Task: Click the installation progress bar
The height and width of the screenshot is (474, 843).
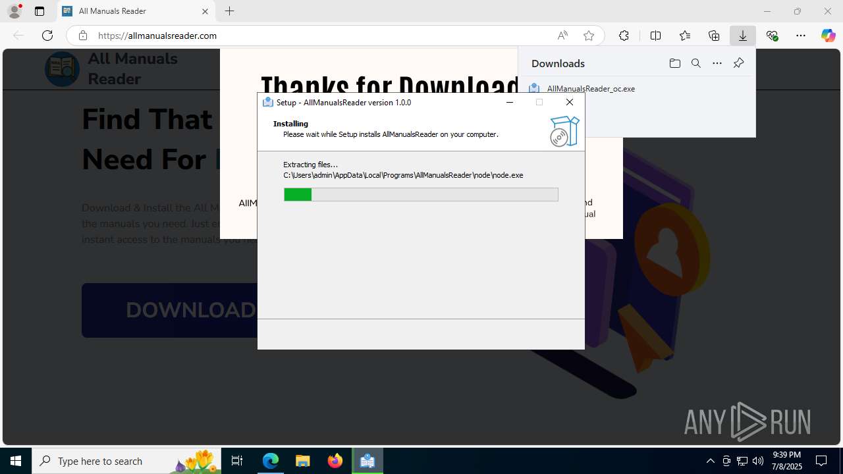Action: click(421, 194)
